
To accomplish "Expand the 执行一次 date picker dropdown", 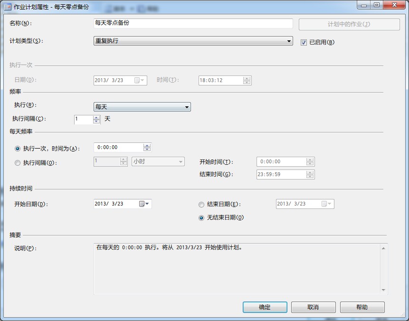I will [x=140, y=80].
